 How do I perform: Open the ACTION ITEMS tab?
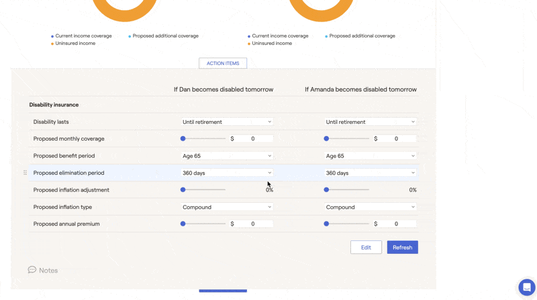[x=223, y=63]
